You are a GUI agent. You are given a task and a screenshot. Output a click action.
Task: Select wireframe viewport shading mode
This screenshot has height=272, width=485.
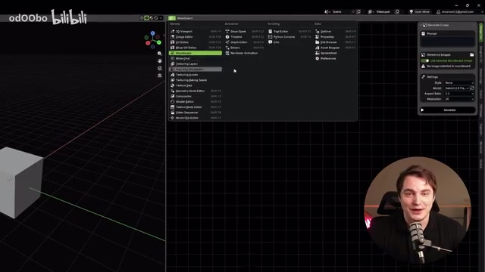point(142,18)
